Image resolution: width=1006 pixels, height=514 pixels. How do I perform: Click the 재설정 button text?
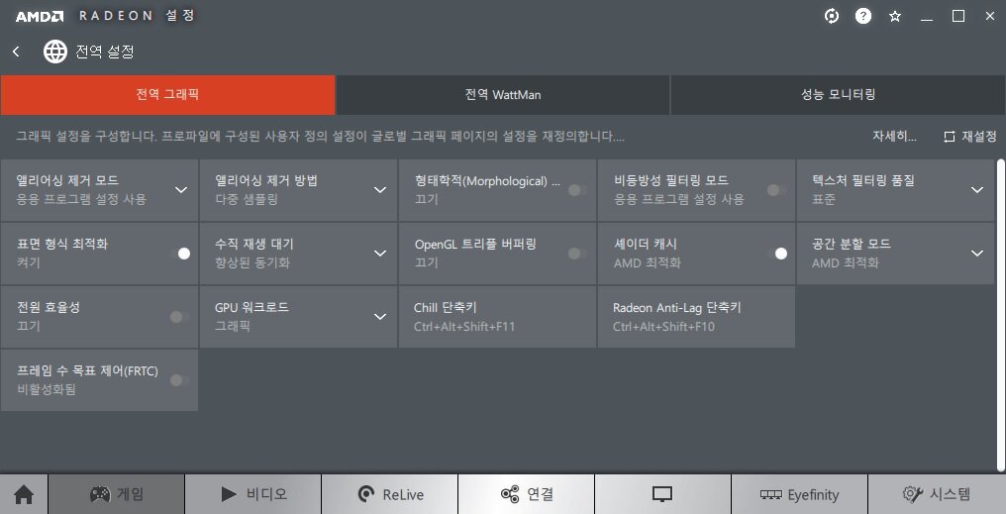click(979, 136)
